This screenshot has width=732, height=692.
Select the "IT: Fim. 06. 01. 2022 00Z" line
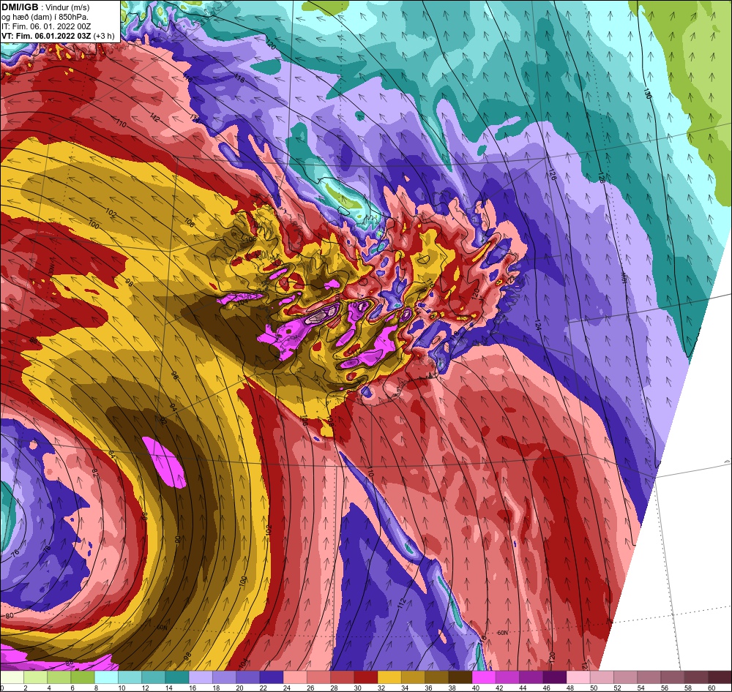pyautogui.click(x=46, y=26)
